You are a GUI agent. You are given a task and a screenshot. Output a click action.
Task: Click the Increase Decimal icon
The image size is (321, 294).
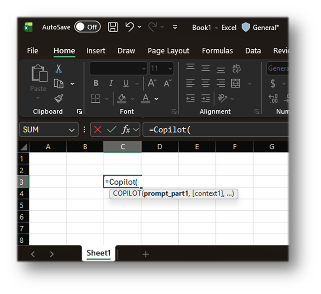(x=273, y=99)
